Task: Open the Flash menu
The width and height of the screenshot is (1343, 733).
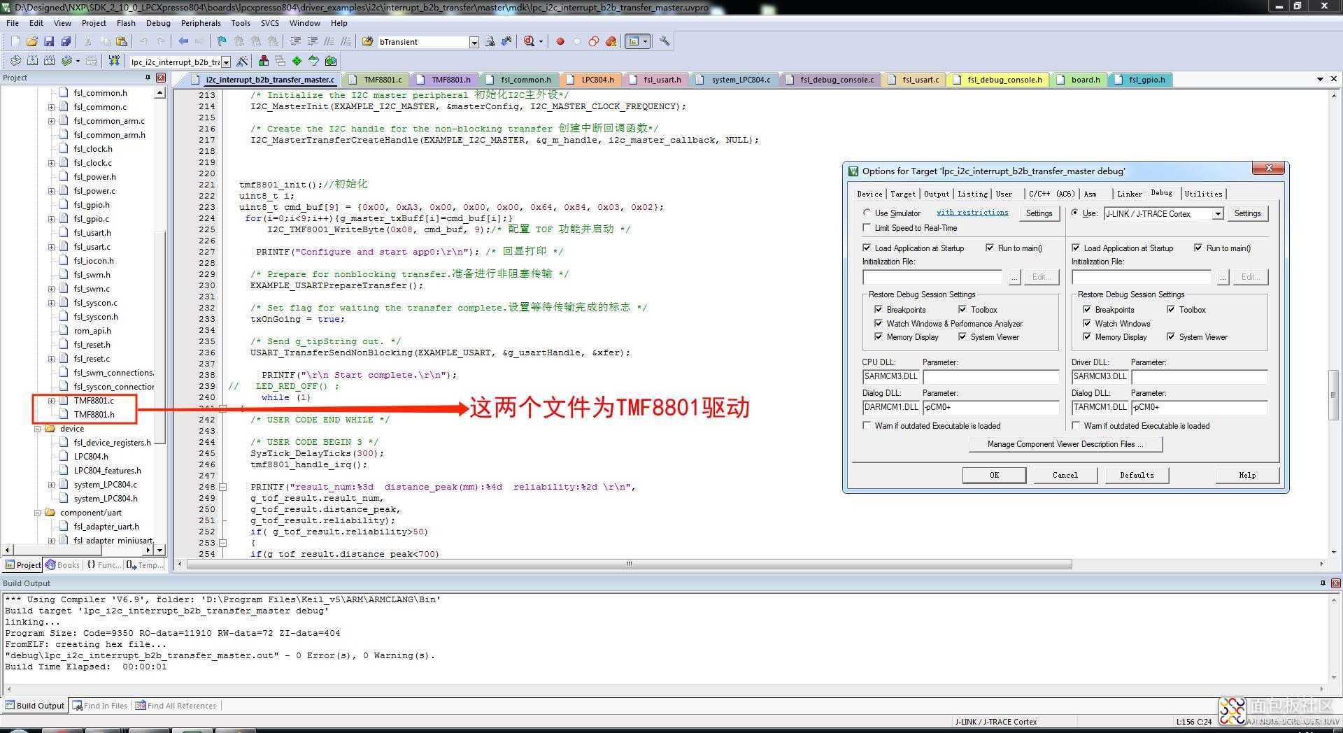Action: (126, 23)
